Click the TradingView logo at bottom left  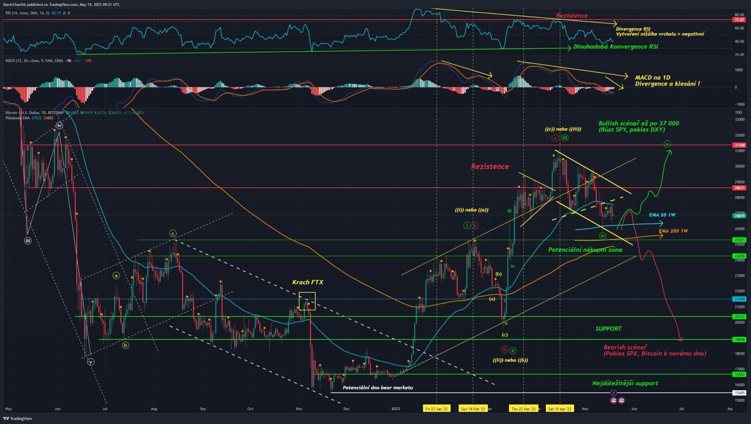tap(18, 418)
